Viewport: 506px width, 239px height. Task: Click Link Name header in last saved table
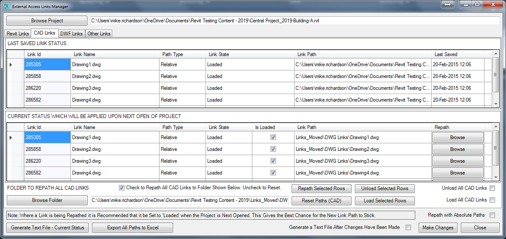(x=115, y=54)
